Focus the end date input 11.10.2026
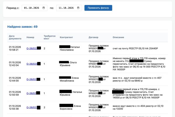 pyautogui.click(x=69, y=8)
